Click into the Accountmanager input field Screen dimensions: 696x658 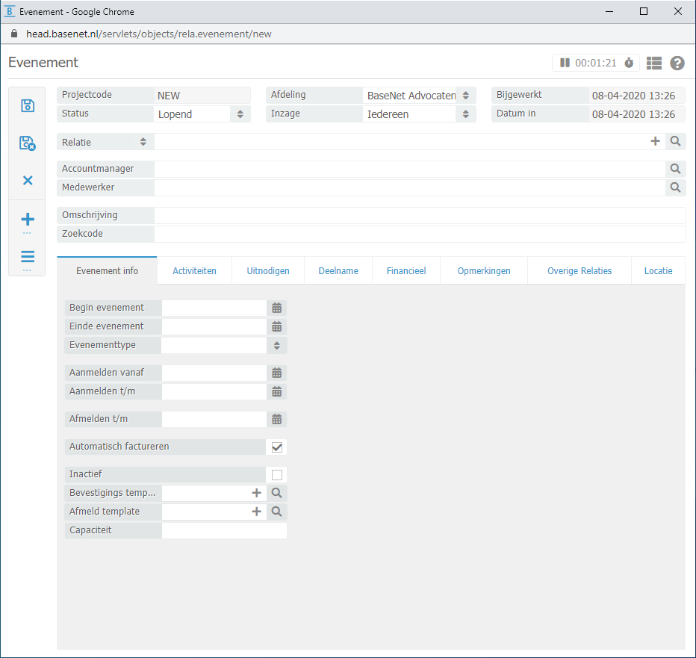coord(410,169)
